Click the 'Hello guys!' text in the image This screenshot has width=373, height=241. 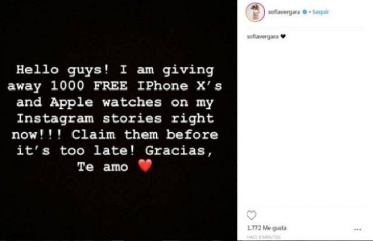coord(62,70)
